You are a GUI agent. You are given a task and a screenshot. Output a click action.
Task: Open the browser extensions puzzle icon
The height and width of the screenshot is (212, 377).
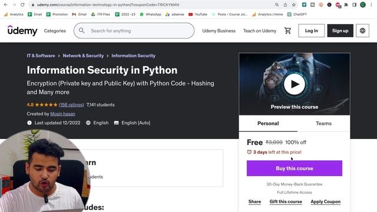tap(346, 5)
